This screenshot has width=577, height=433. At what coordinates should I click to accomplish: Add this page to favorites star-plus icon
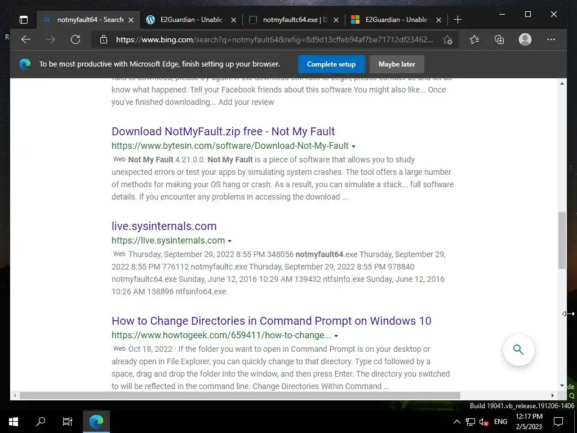click(x=447, y=40)
